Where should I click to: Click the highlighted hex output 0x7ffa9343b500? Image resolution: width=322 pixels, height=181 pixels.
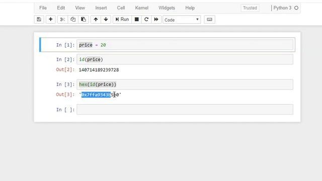(x=100, y=95)
